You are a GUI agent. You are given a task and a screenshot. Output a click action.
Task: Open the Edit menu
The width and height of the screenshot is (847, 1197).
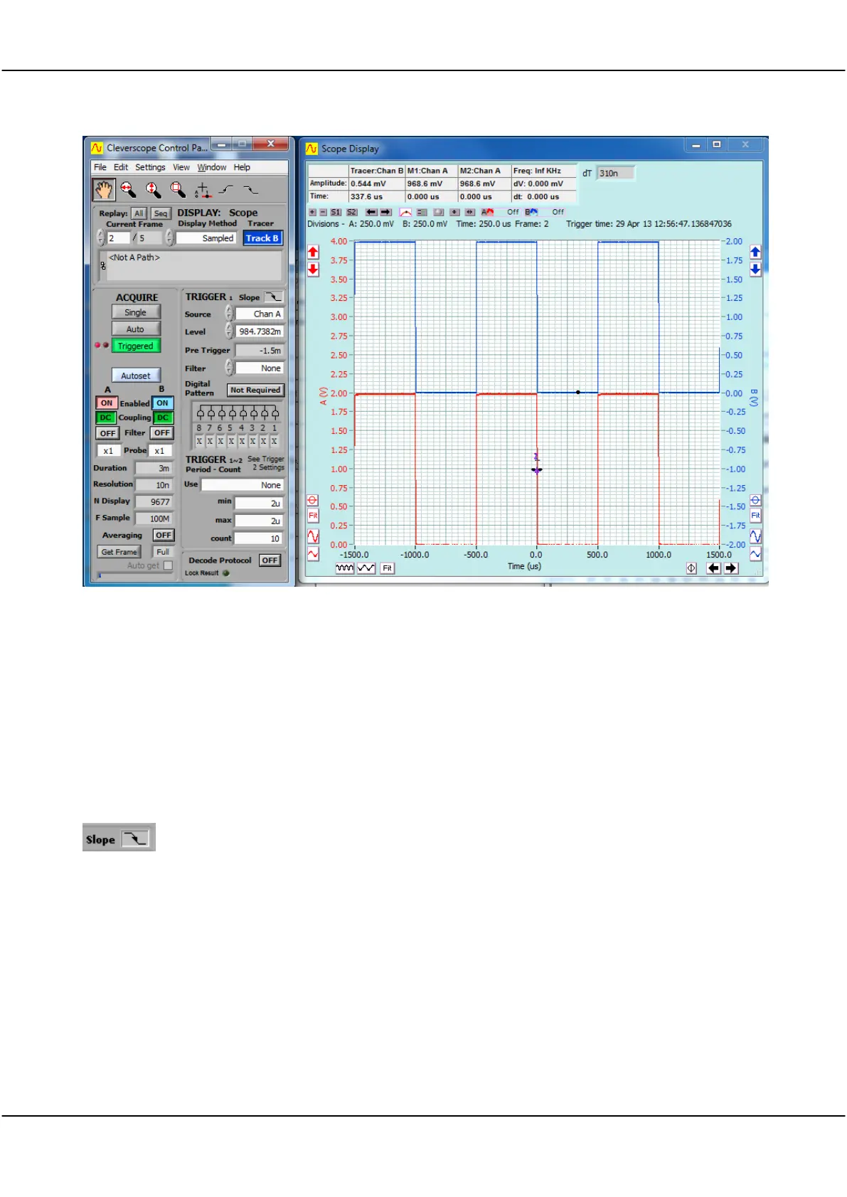pyautogui.click(x=121, y=167)
